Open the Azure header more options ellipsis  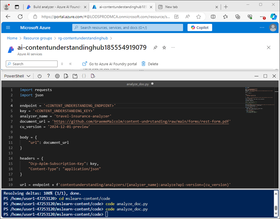(262, 28)
